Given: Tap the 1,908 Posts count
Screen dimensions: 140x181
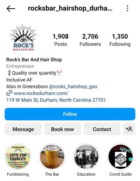Looking at the screenshot, I should pos(61,40).
